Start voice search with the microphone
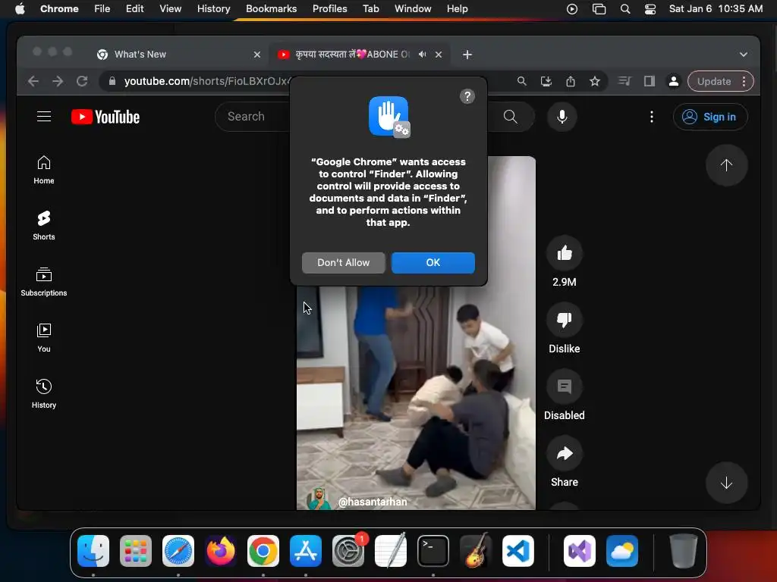This screenshot has width=777, height=582. 562,117
